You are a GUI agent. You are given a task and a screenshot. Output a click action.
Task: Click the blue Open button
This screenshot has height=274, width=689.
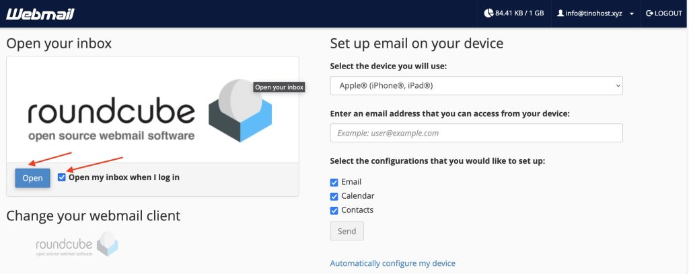(x=32, y=178)
